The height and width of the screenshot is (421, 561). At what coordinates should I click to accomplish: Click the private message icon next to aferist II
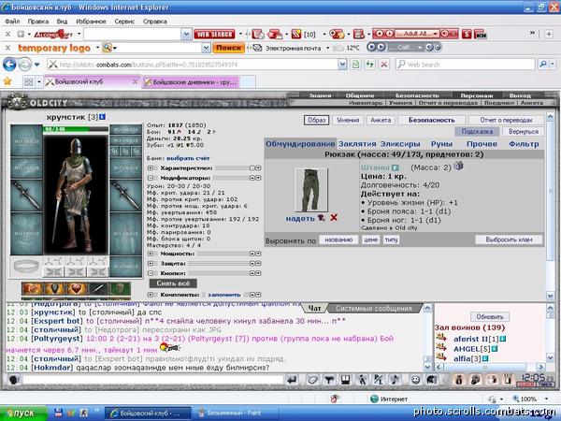coord(441,338)
